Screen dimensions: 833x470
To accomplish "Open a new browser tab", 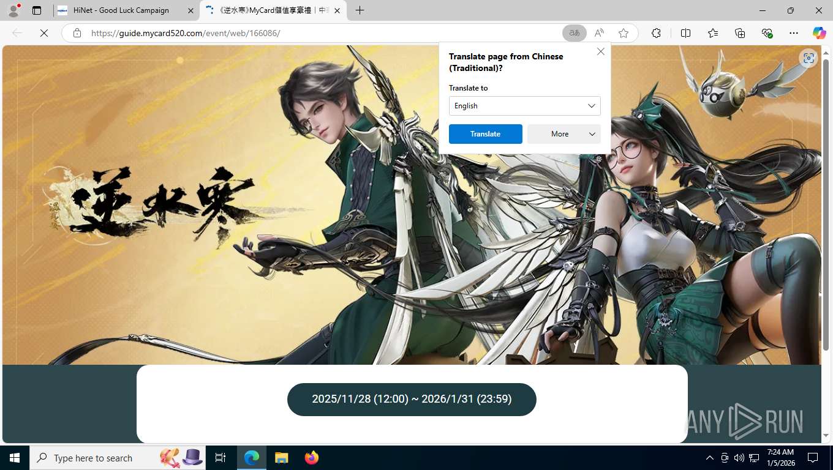I will (x=360, y=10).
